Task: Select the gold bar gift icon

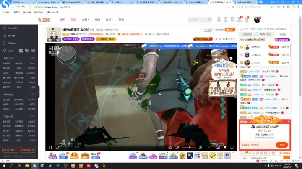Action: [212, 155]
